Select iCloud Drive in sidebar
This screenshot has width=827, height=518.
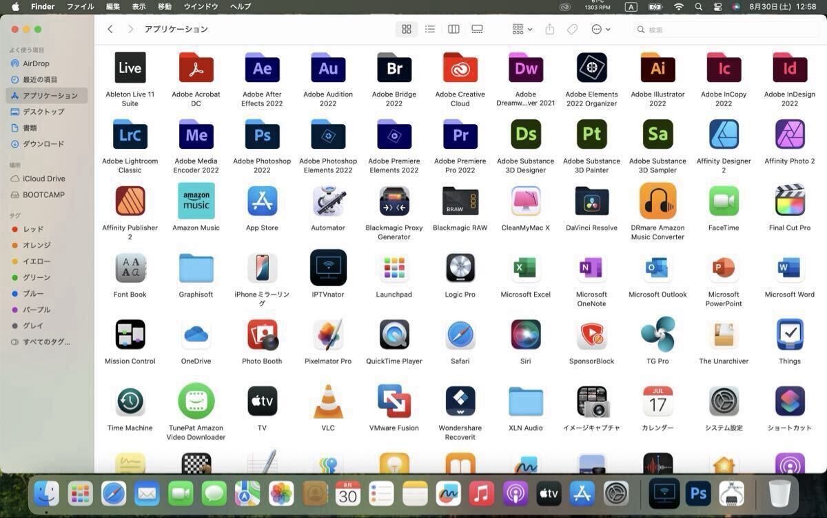click(x=47, y=179)
